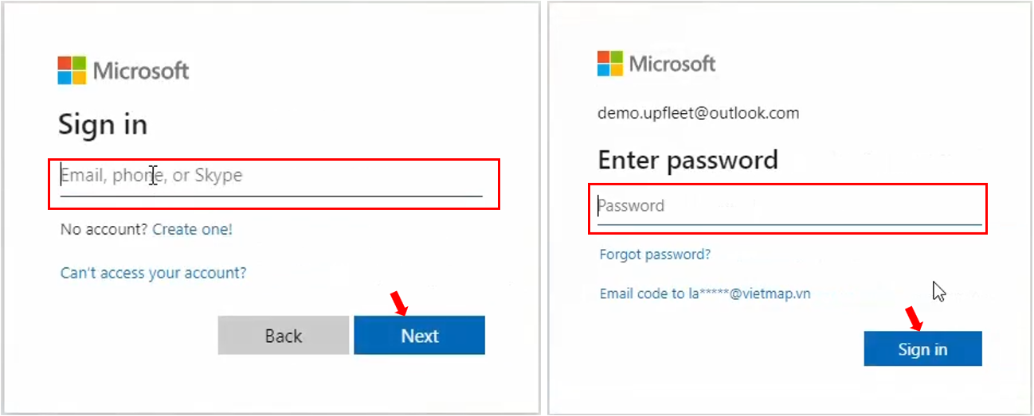Click the Microsoft wordmark above Sign in heading

click(x=141, y=71)
